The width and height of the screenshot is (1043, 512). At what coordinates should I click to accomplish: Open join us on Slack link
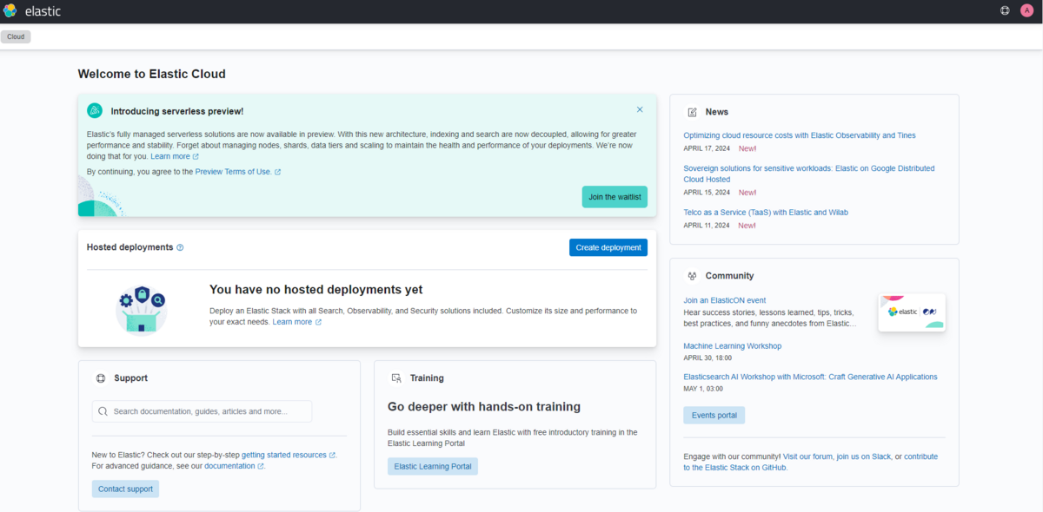tap(864, 456)
